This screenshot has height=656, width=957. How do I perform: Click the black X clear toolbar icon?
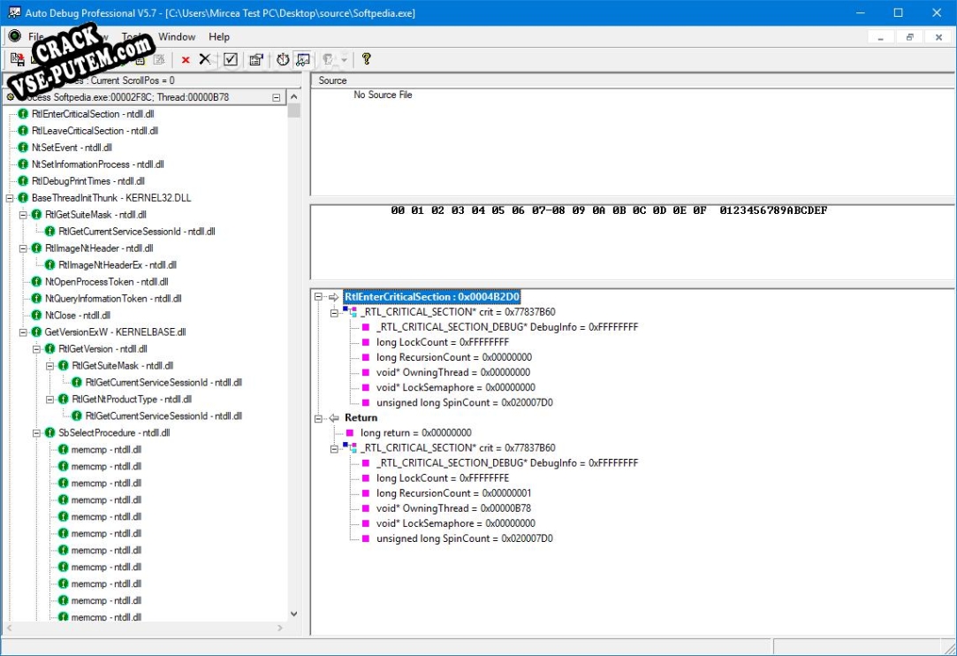point(205,59)
